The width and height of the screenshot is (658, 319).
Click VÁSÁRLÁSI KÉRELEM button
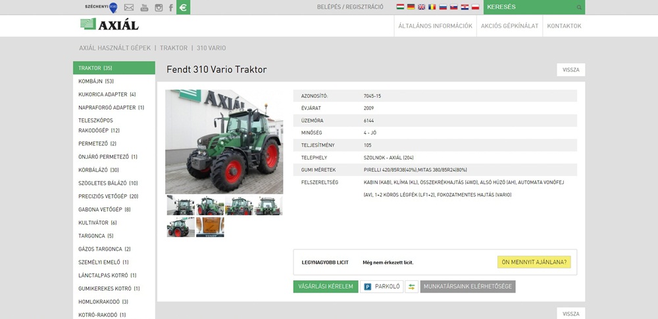[x=326, y=287]
